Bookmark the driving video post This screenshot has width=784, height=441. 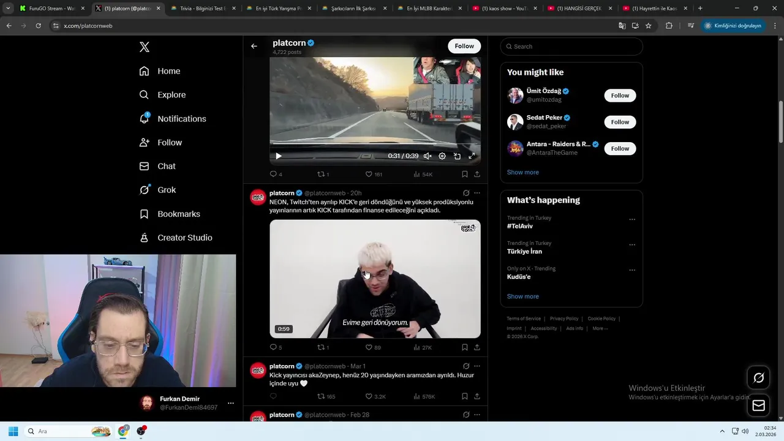coord(464,174)
